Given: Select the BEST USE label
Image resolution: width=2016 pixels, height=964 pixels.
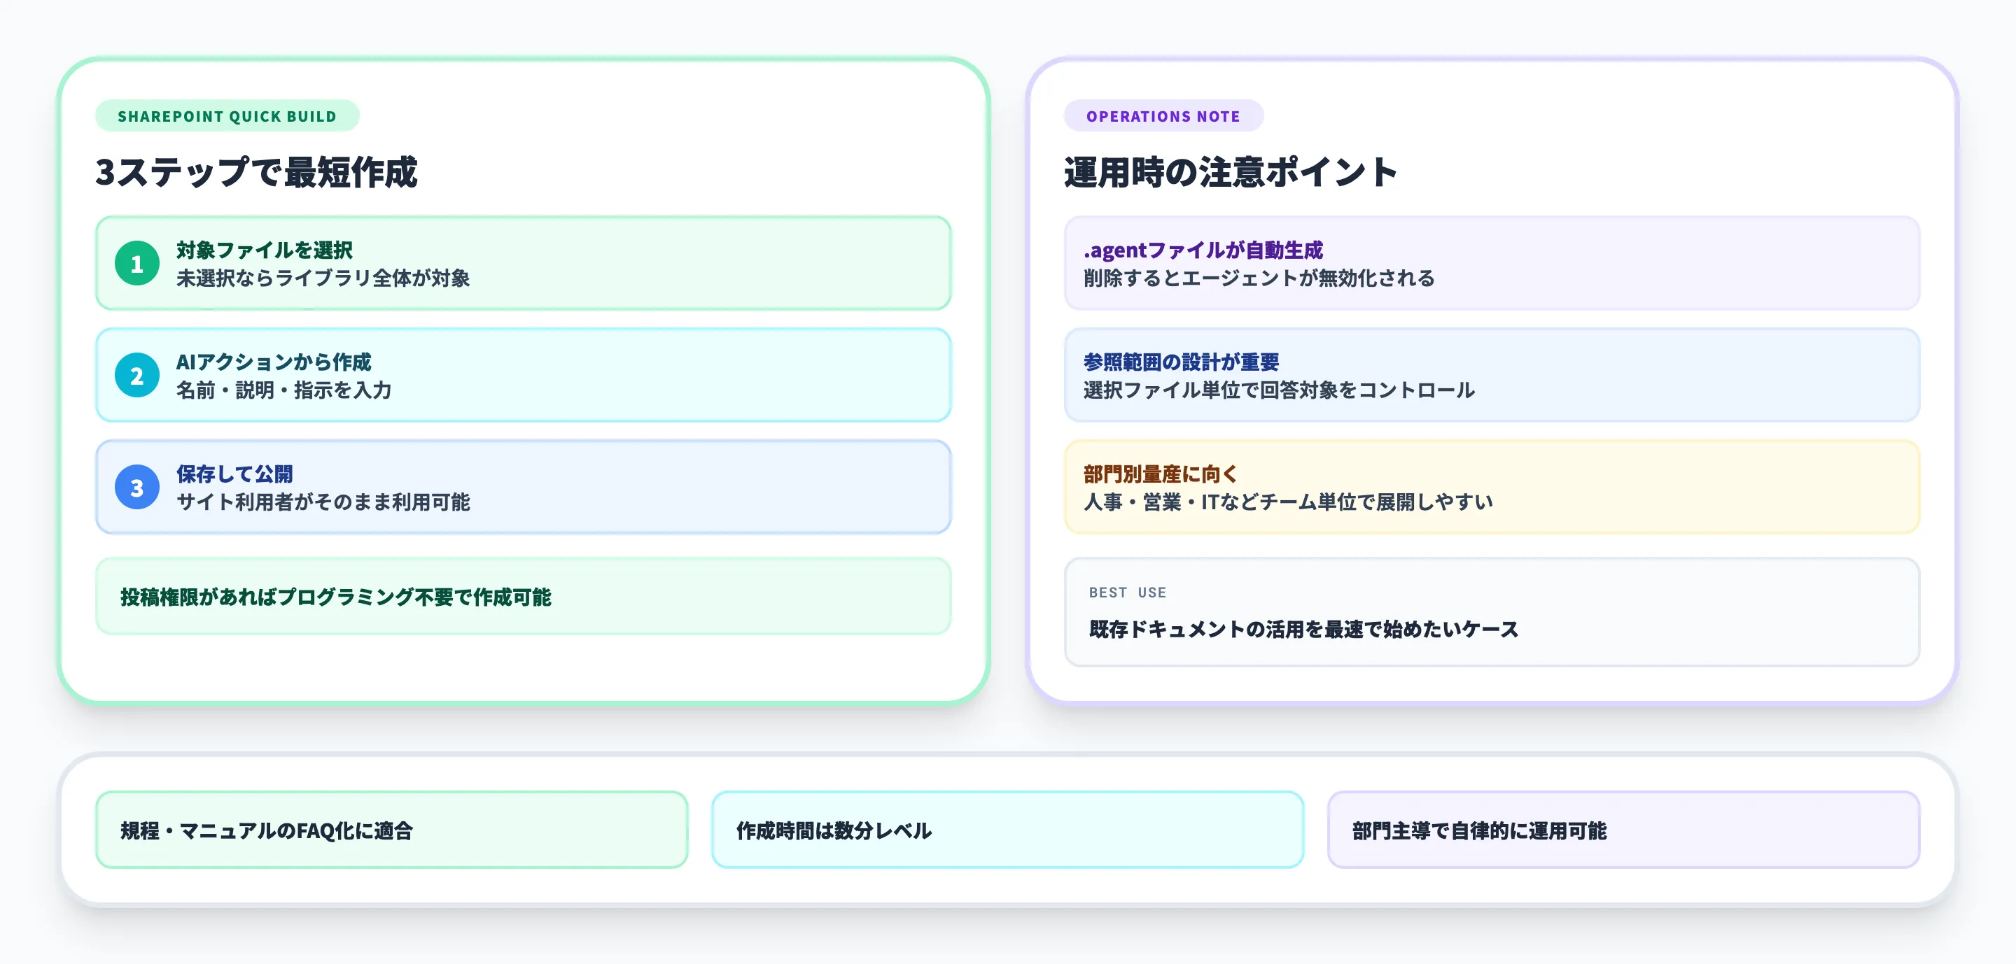Looking at the screenshot, I should pyautogui.click(x=1127, y=592).
